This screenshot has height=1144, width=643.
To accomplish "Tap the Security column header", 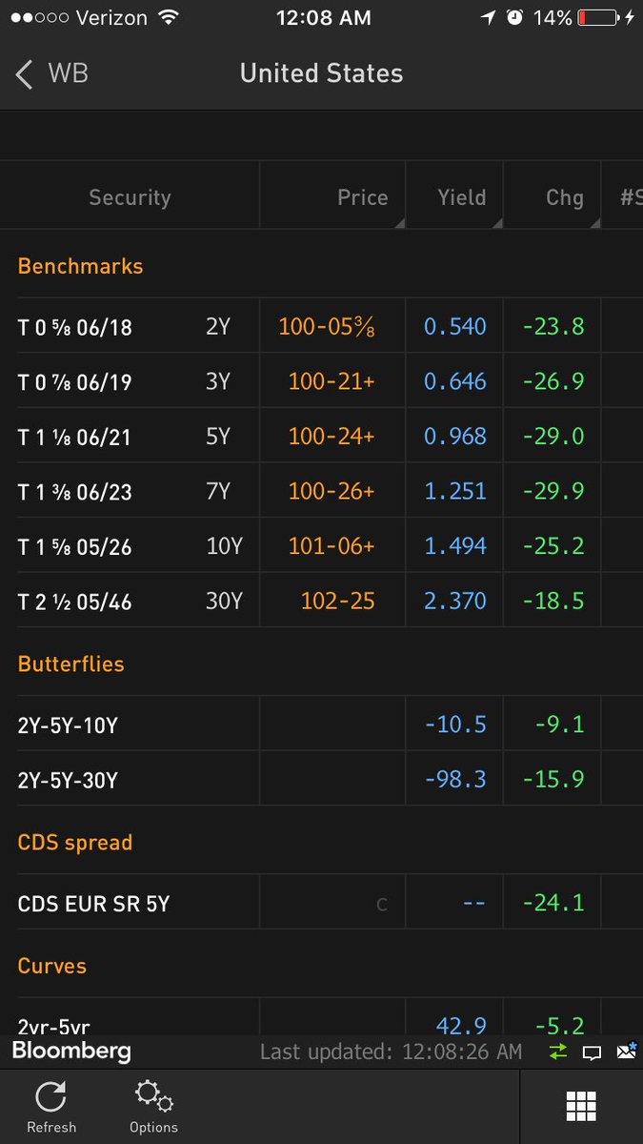I will pos(130,195).
